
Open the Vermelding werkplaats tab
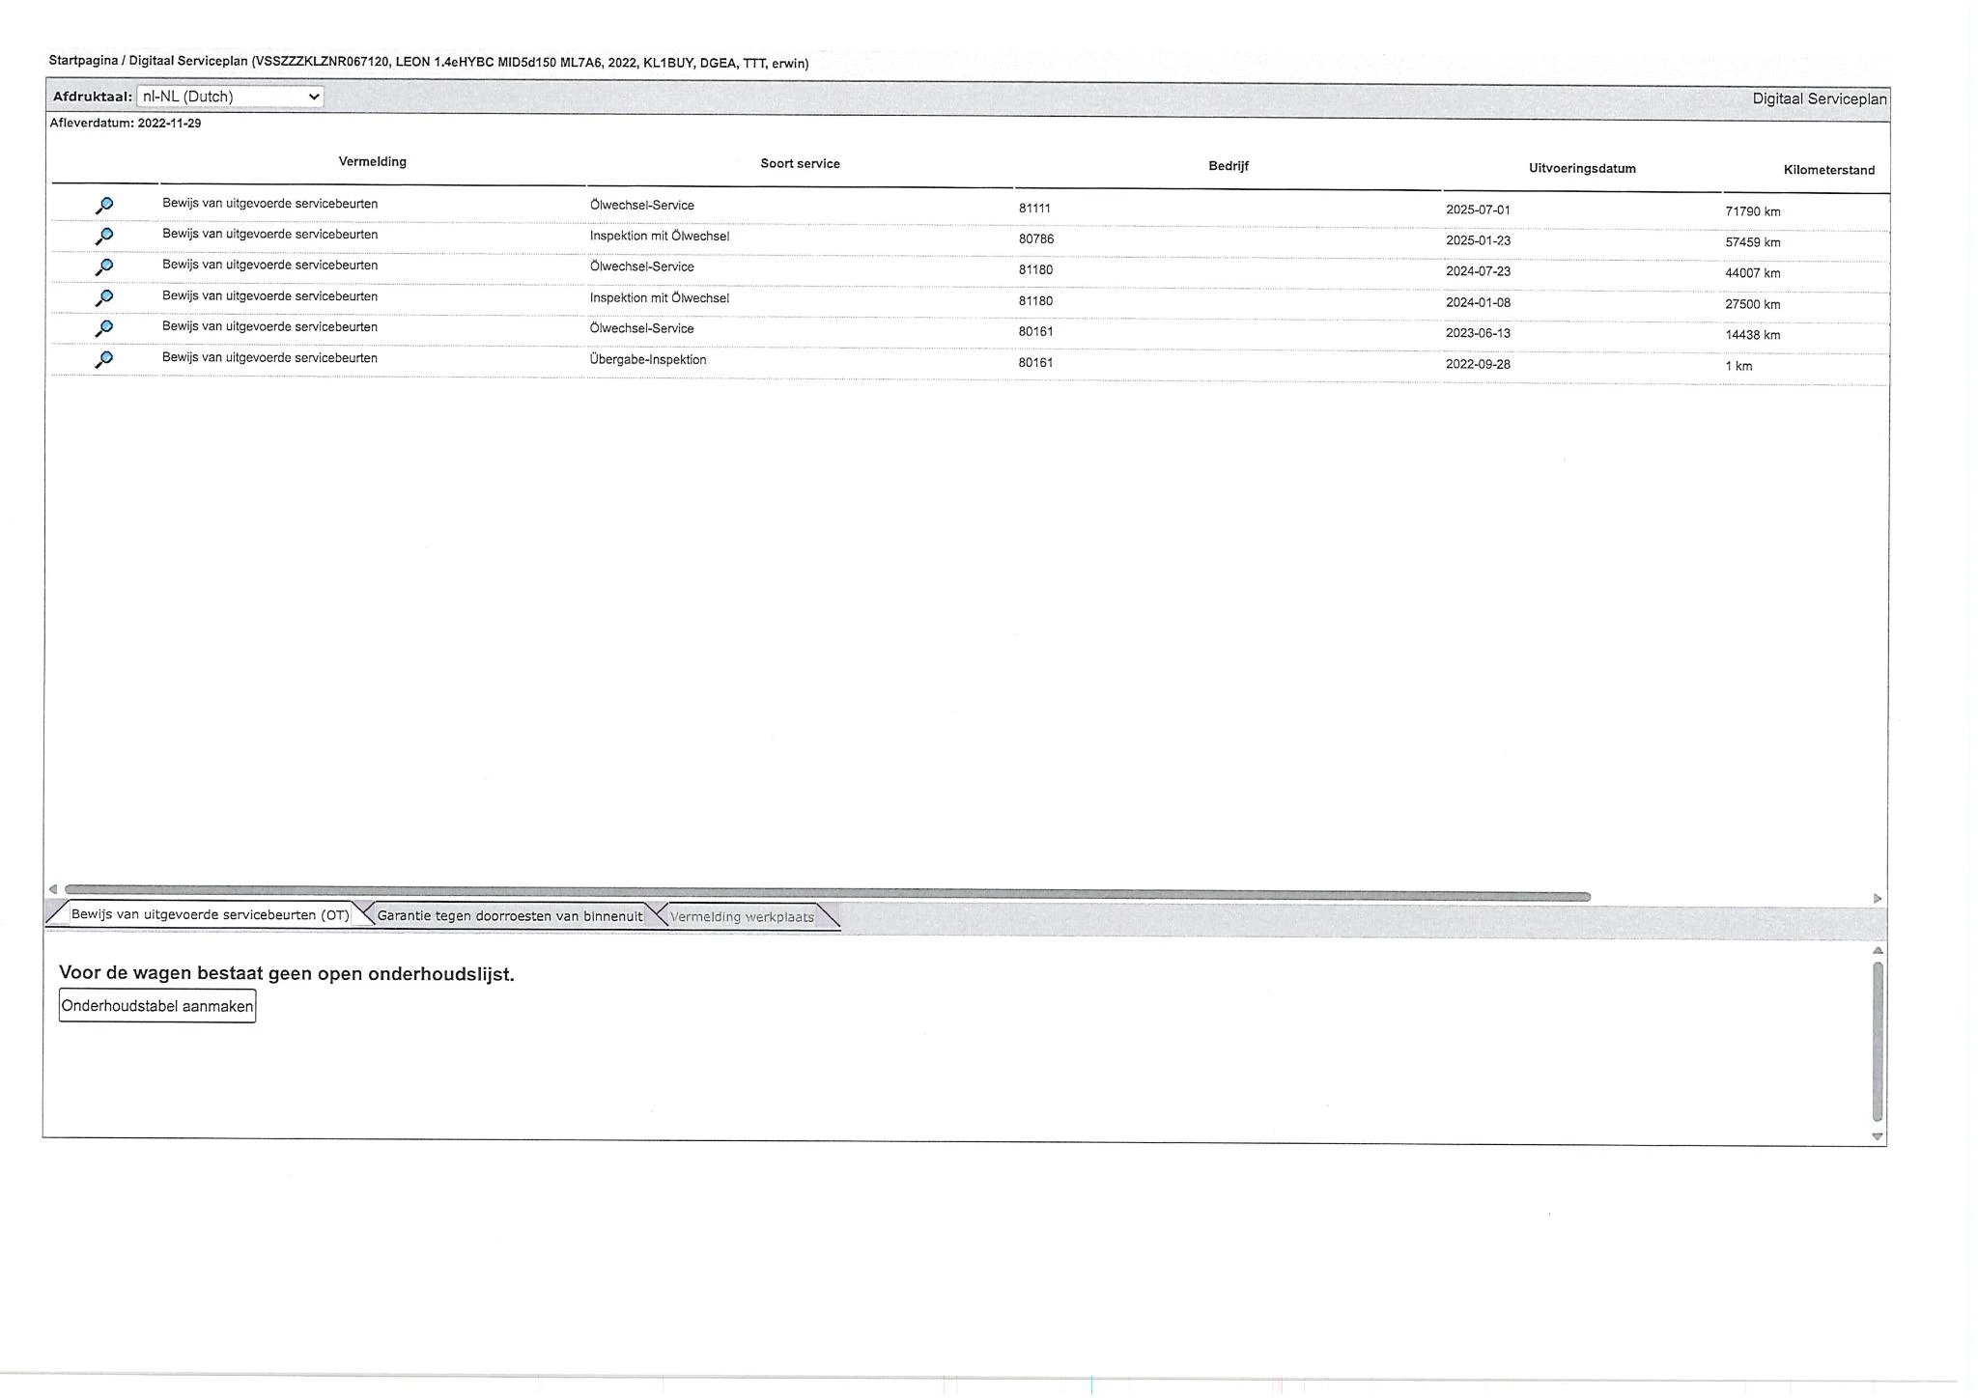[x=741, y=916]
